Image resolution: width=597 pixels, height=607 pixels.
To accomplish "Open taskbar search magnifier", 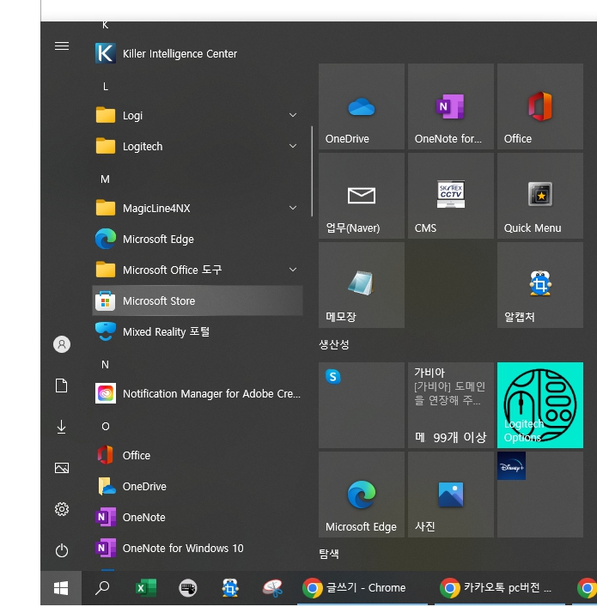I will pos(102,588).
